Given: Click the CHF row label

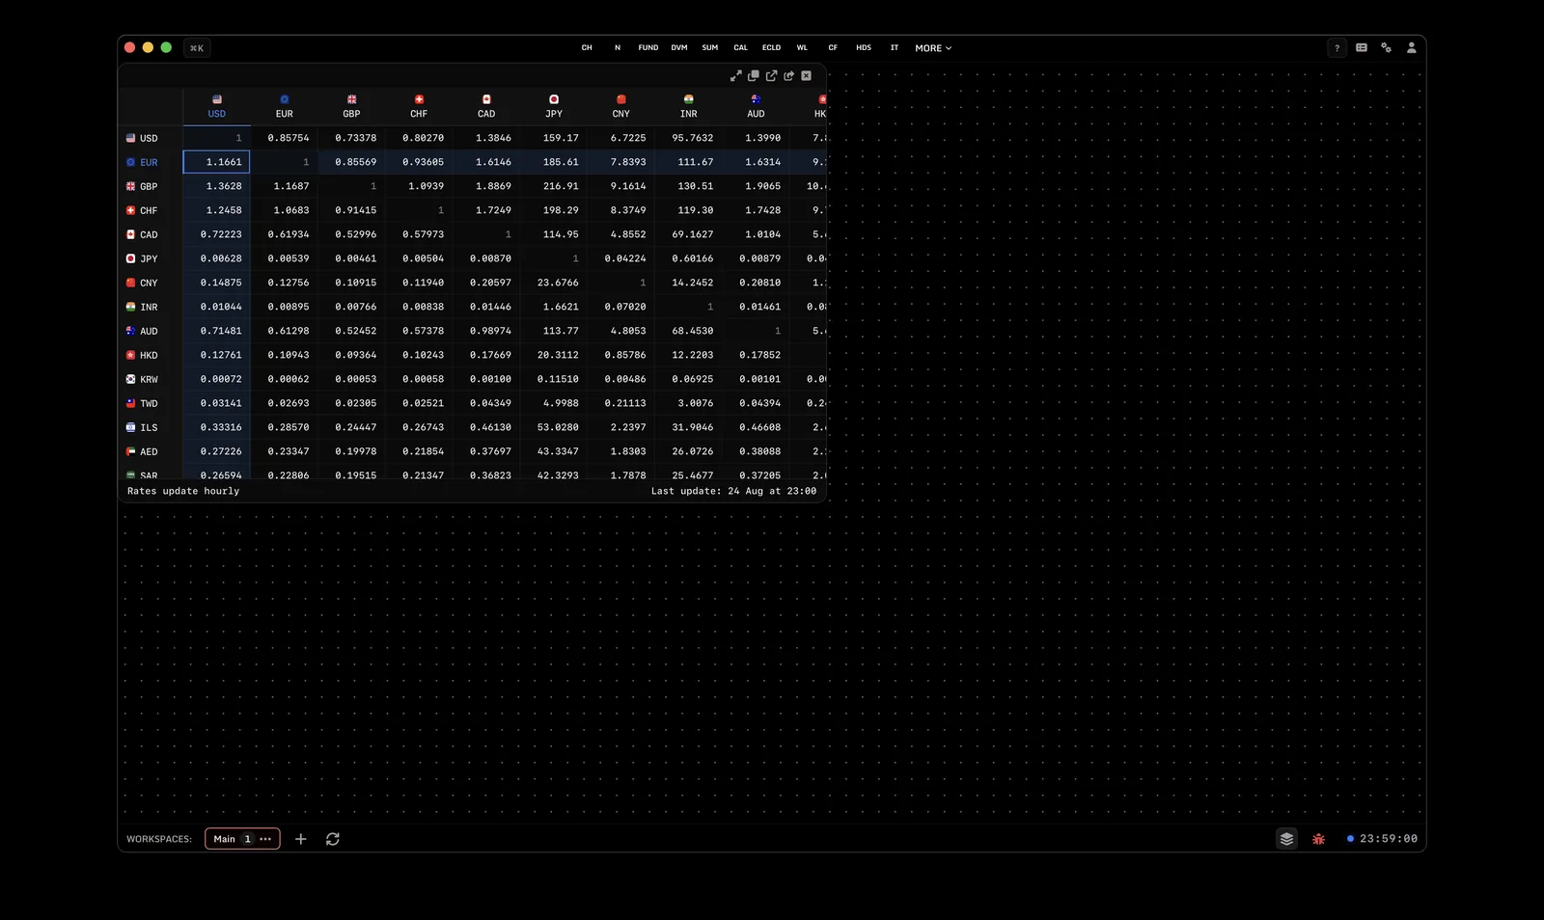Looking at the screenshot, I should [x=151, y=210].
